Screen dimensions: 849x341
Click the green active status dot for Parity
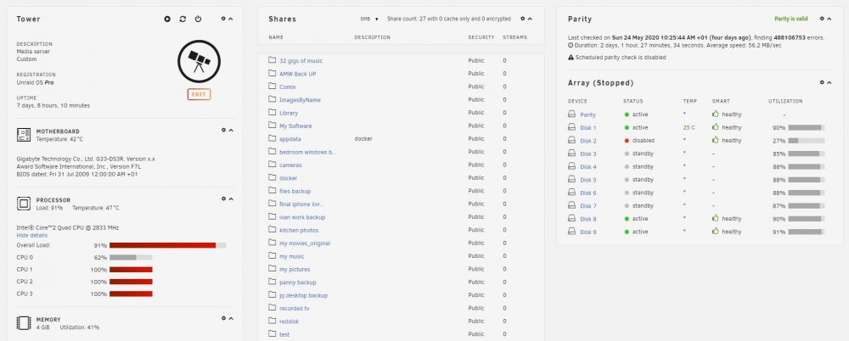click(x=627, y=115)
